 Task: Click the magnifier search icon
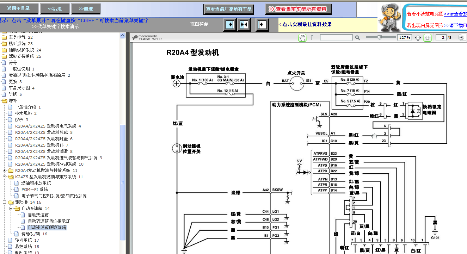357,38
